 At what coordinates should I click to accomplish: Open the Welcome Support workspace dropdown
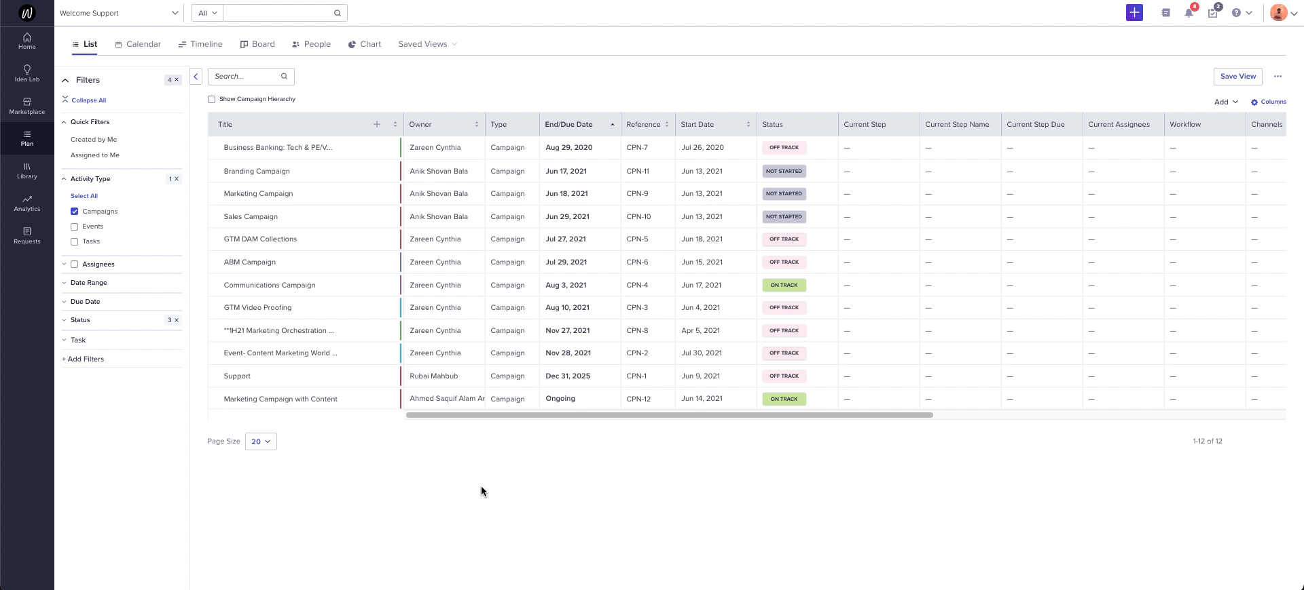(119, 13)
